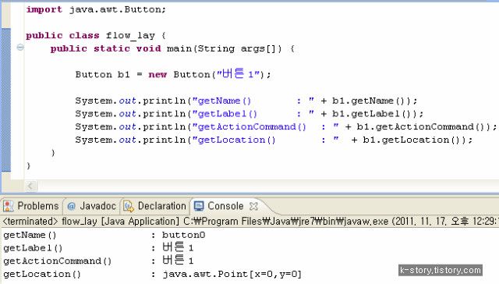Screen dimensions: 499x284
Task: Open the Javadoc tab
Action: pyautogui.click(x=92, y=206)
